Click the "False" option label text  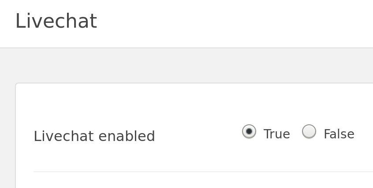click(x=339, y=134)
